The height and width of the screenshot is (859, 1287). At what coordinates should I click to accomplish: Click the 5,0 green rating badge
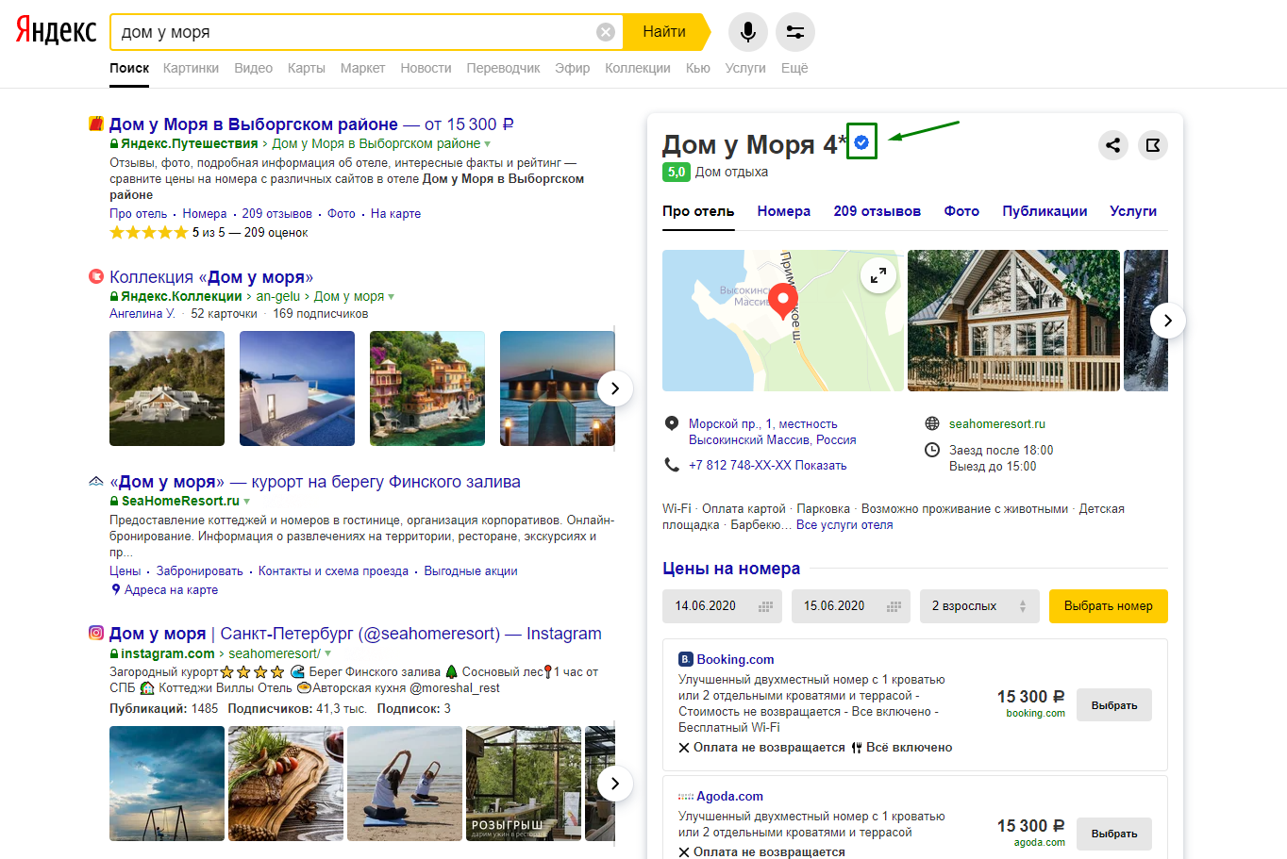[x=677, y=172]
